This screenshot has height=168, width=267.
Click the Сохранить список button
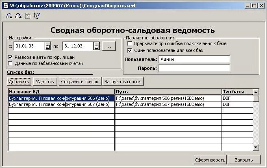[80, 82]
